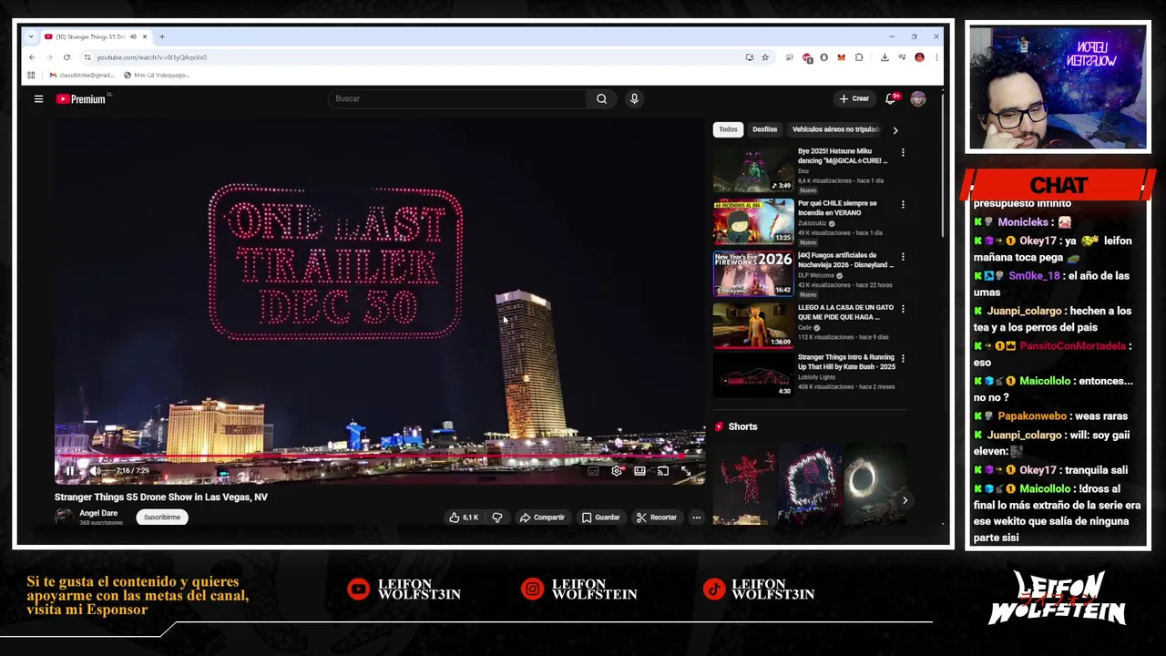
Task: Open YouTube notifications bell
Action: [x=891, y=98]
